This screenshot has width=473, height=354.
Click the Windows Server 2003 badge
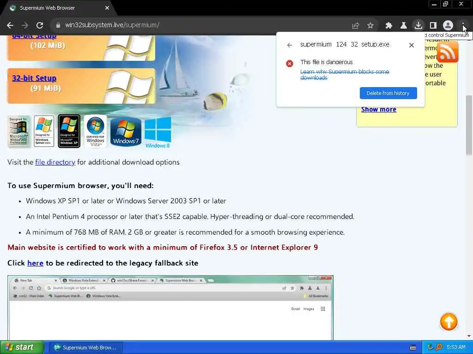pos(44,131)
